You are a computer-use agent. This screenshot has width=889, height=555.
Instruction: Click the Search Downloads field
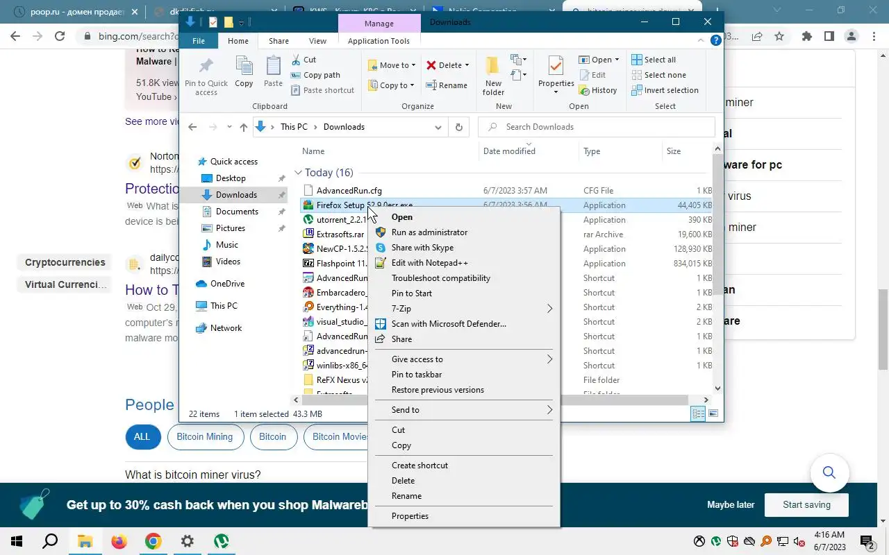click(597, 127)
